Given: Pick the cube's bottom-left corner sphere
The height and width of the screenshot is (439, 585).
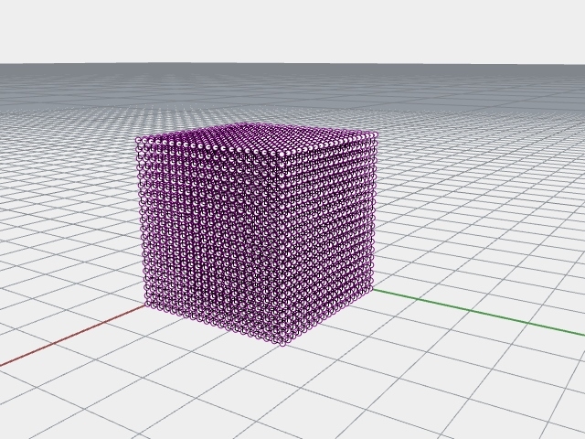Looking at the screenshot, I should [x=149, y=306].
